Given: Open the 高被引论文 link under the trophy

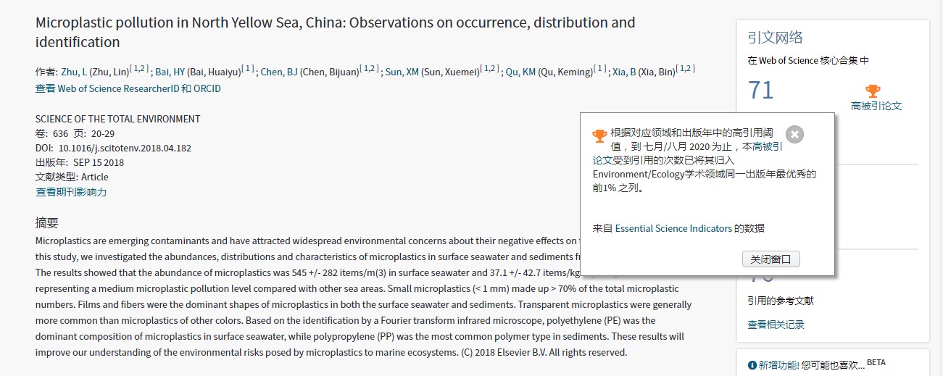Looking at the screenshot, I should (x=876, y=106).
